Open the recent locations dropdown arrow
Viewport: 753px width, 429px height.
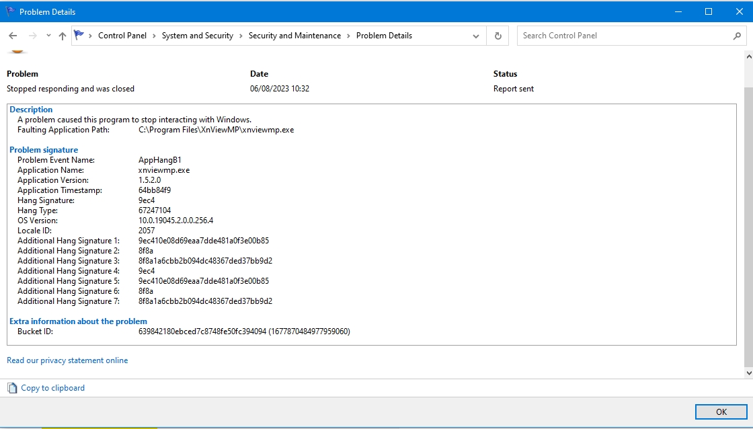pos(48,36)
